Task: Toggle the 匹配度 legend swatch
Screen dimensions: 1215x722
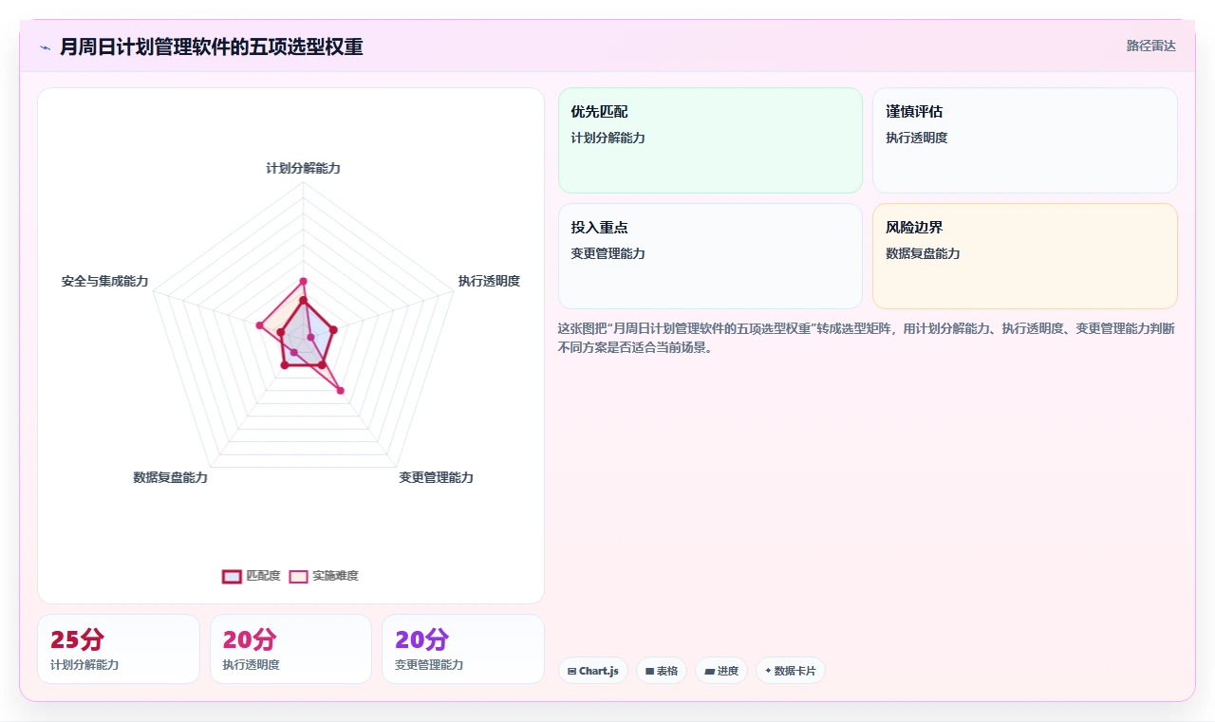Action: pos(232,576)
